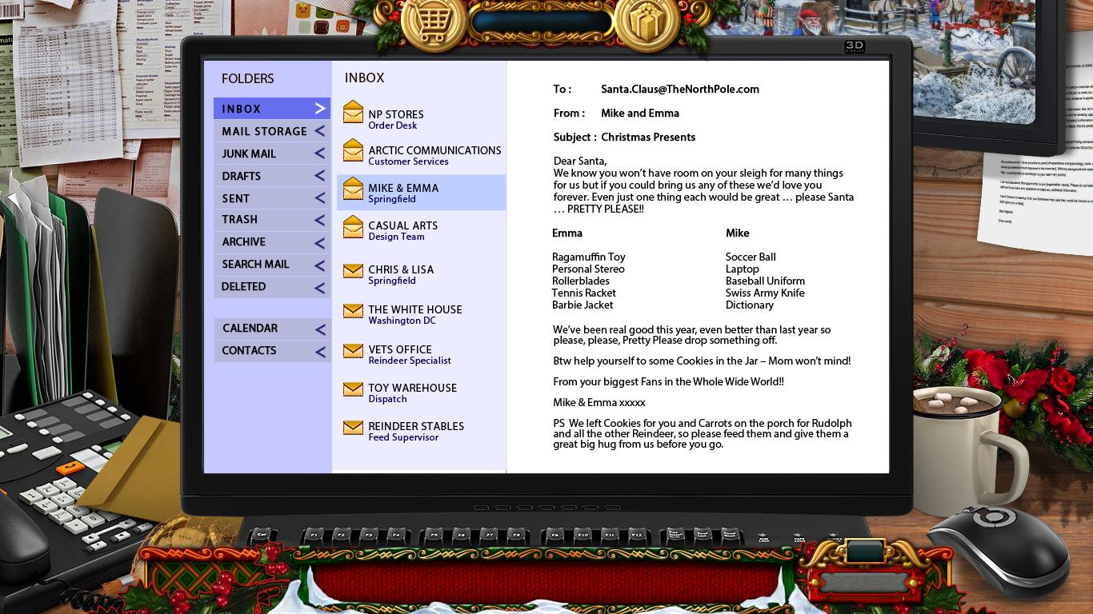Viewport: 1093px width, 614px height.
Task: Expand the Archive folder arrow
Action: click(319, 242)
